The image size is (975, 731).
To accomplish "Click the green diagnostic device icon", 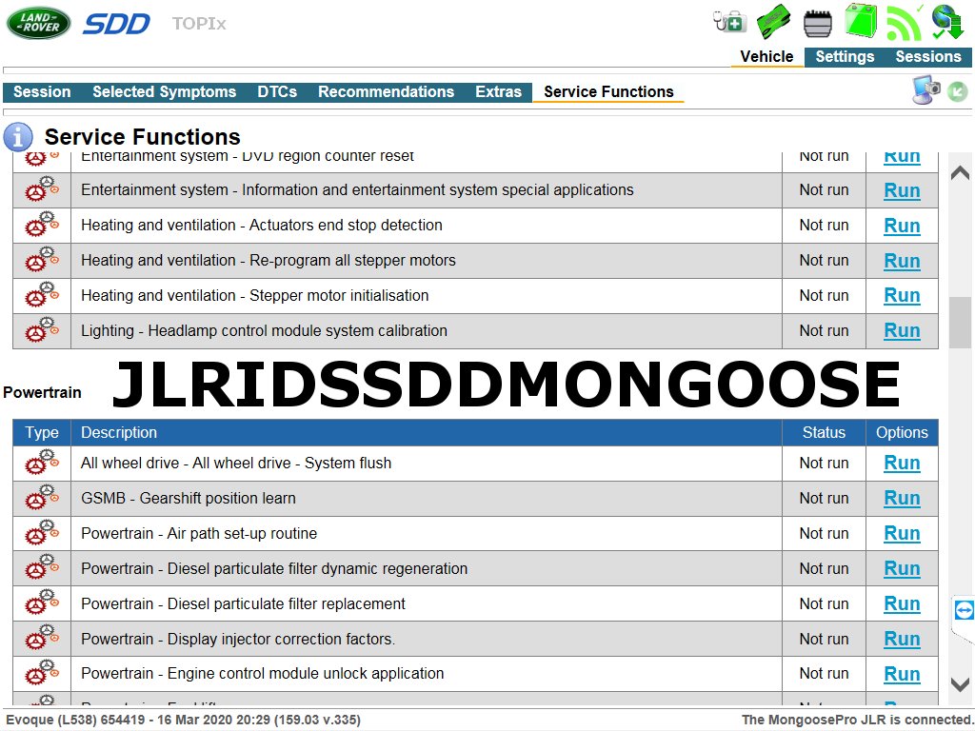I will point(773,21).
